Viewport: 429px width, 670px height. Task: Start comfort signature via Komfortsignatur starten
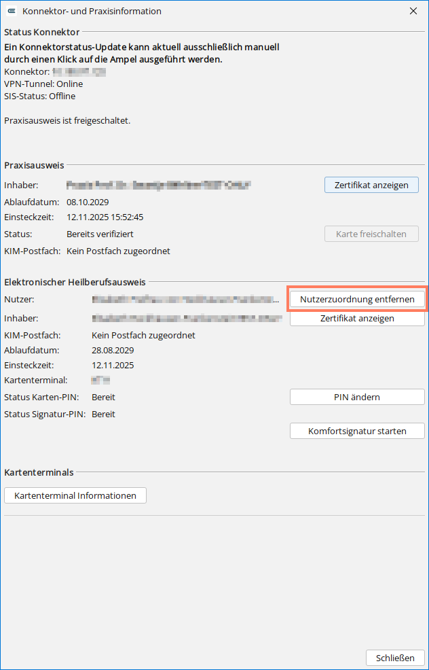coord(357,431)
